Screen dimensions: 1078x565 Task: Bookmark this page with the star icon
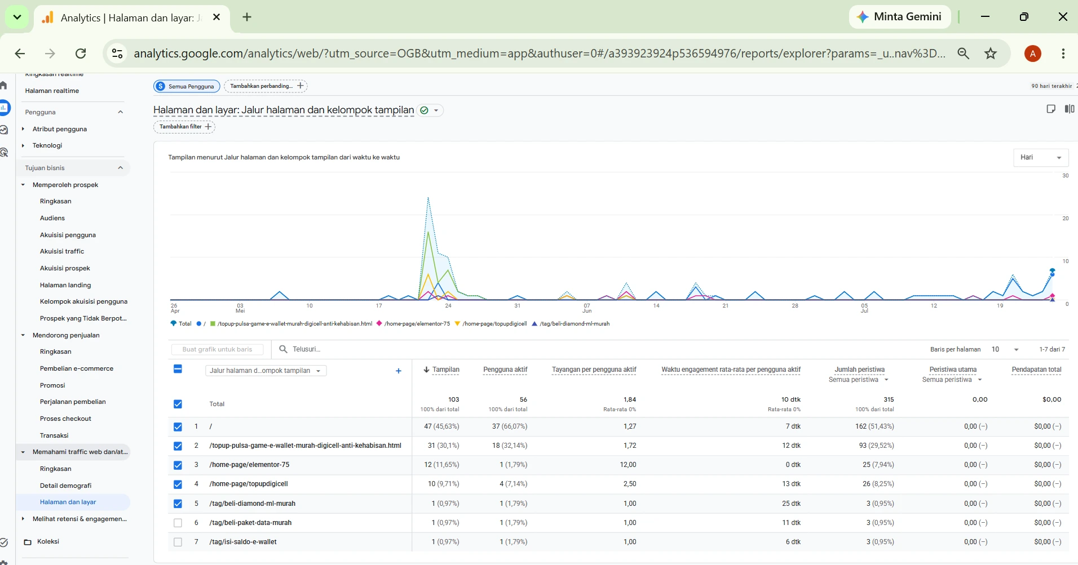tap(991, 54)
